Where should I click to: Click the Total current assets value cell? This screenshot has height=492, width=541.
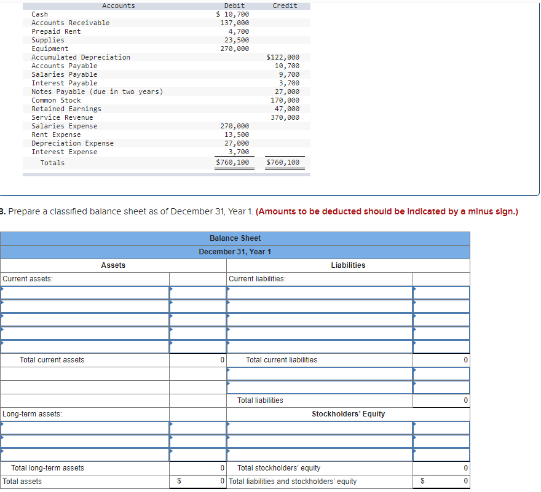(198, 360)
